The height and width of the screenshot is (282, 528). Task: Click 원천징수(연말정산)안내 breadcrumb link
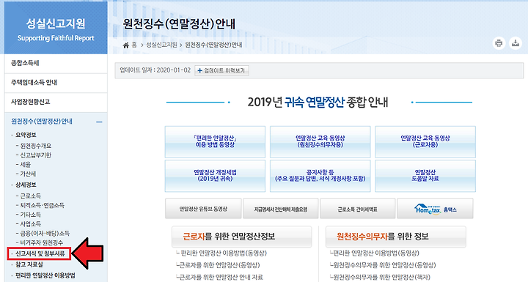click(x=213, y=45)
